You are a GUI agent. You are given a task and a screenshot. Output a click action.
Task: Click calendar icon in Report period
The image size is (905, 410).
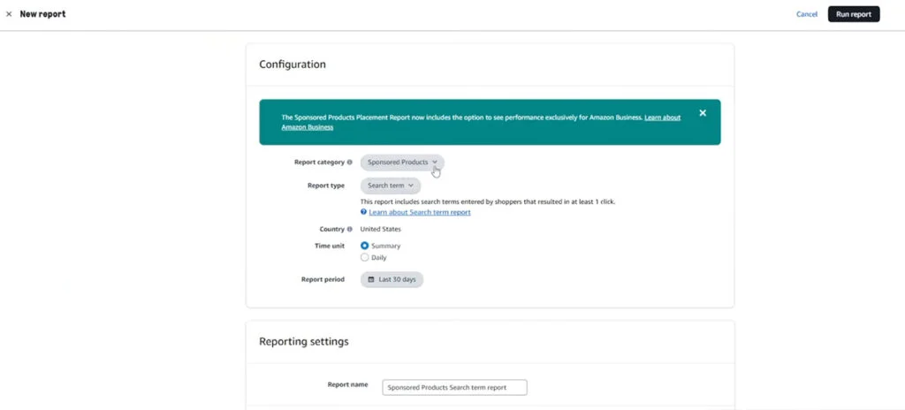(371, 279)
